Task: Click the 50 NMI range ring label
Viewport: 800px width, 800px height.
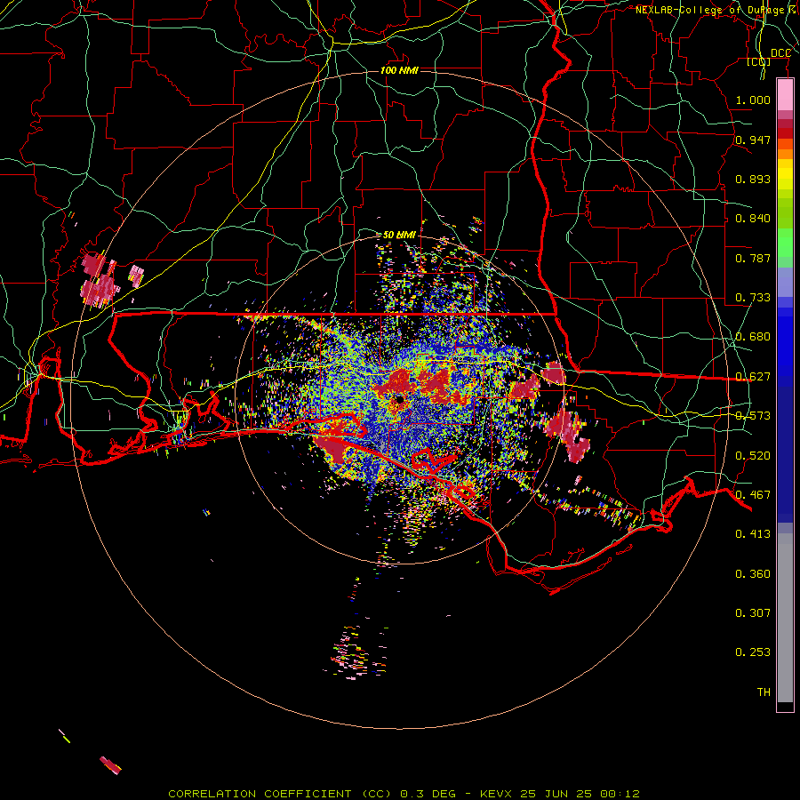Action: 399,235
